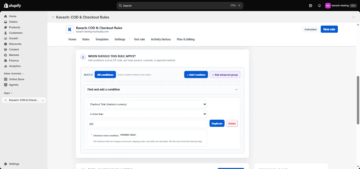Screen dimensions: 360x169
Task: Click the Kavach K app logo
Action: (70, 29)
